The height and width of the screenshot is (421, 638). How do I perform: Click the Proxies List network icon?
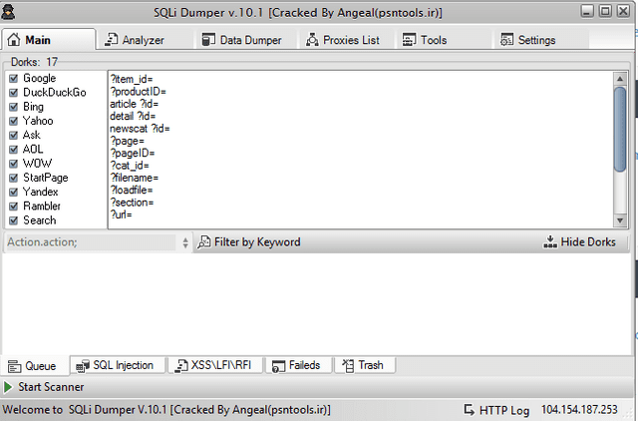point(312,40)
